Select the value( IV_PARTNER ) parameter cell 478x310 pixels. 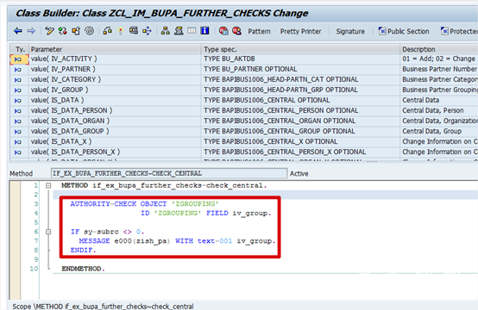(115, 70)
